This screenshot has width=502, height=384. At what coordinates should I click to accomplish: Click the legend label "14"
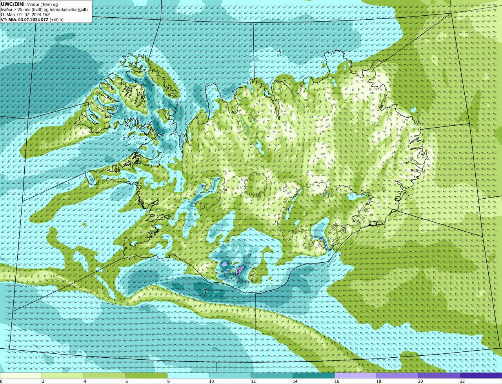[295, 381]
